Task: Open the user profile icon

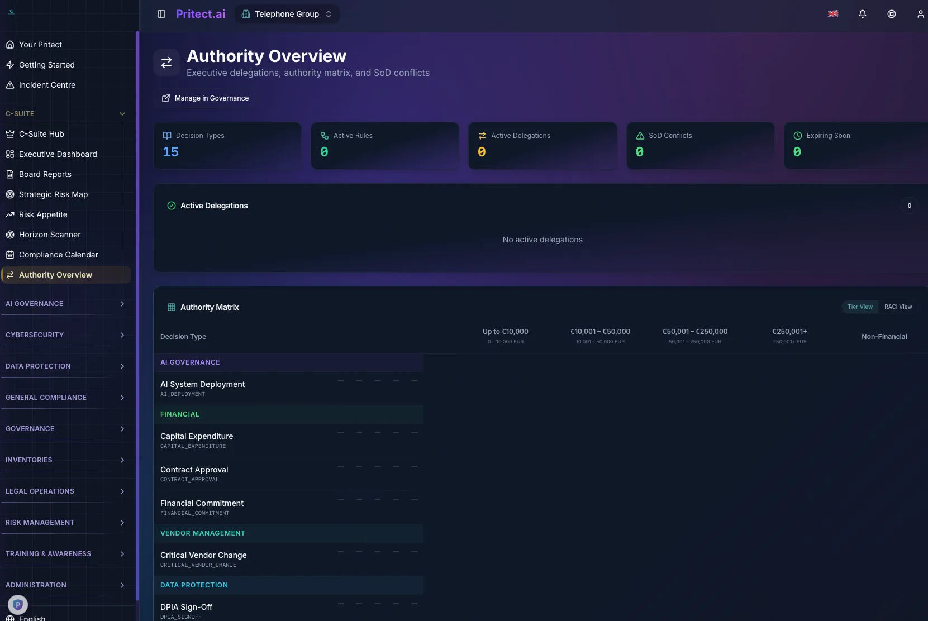Action: pyautogui.click(x=920, y=14)
